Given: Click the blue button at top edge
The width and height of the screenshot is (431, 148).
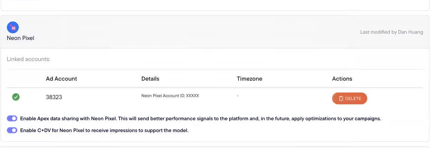Looking at the screenshot, I should pos(23,0).
